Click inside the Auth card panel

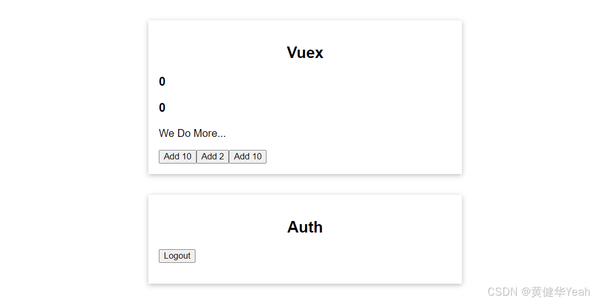coord(366,256)
